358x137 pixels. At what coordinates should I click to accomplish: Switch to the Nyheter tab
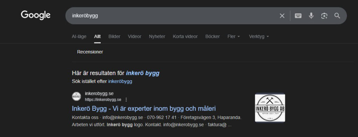coord(157,36)
